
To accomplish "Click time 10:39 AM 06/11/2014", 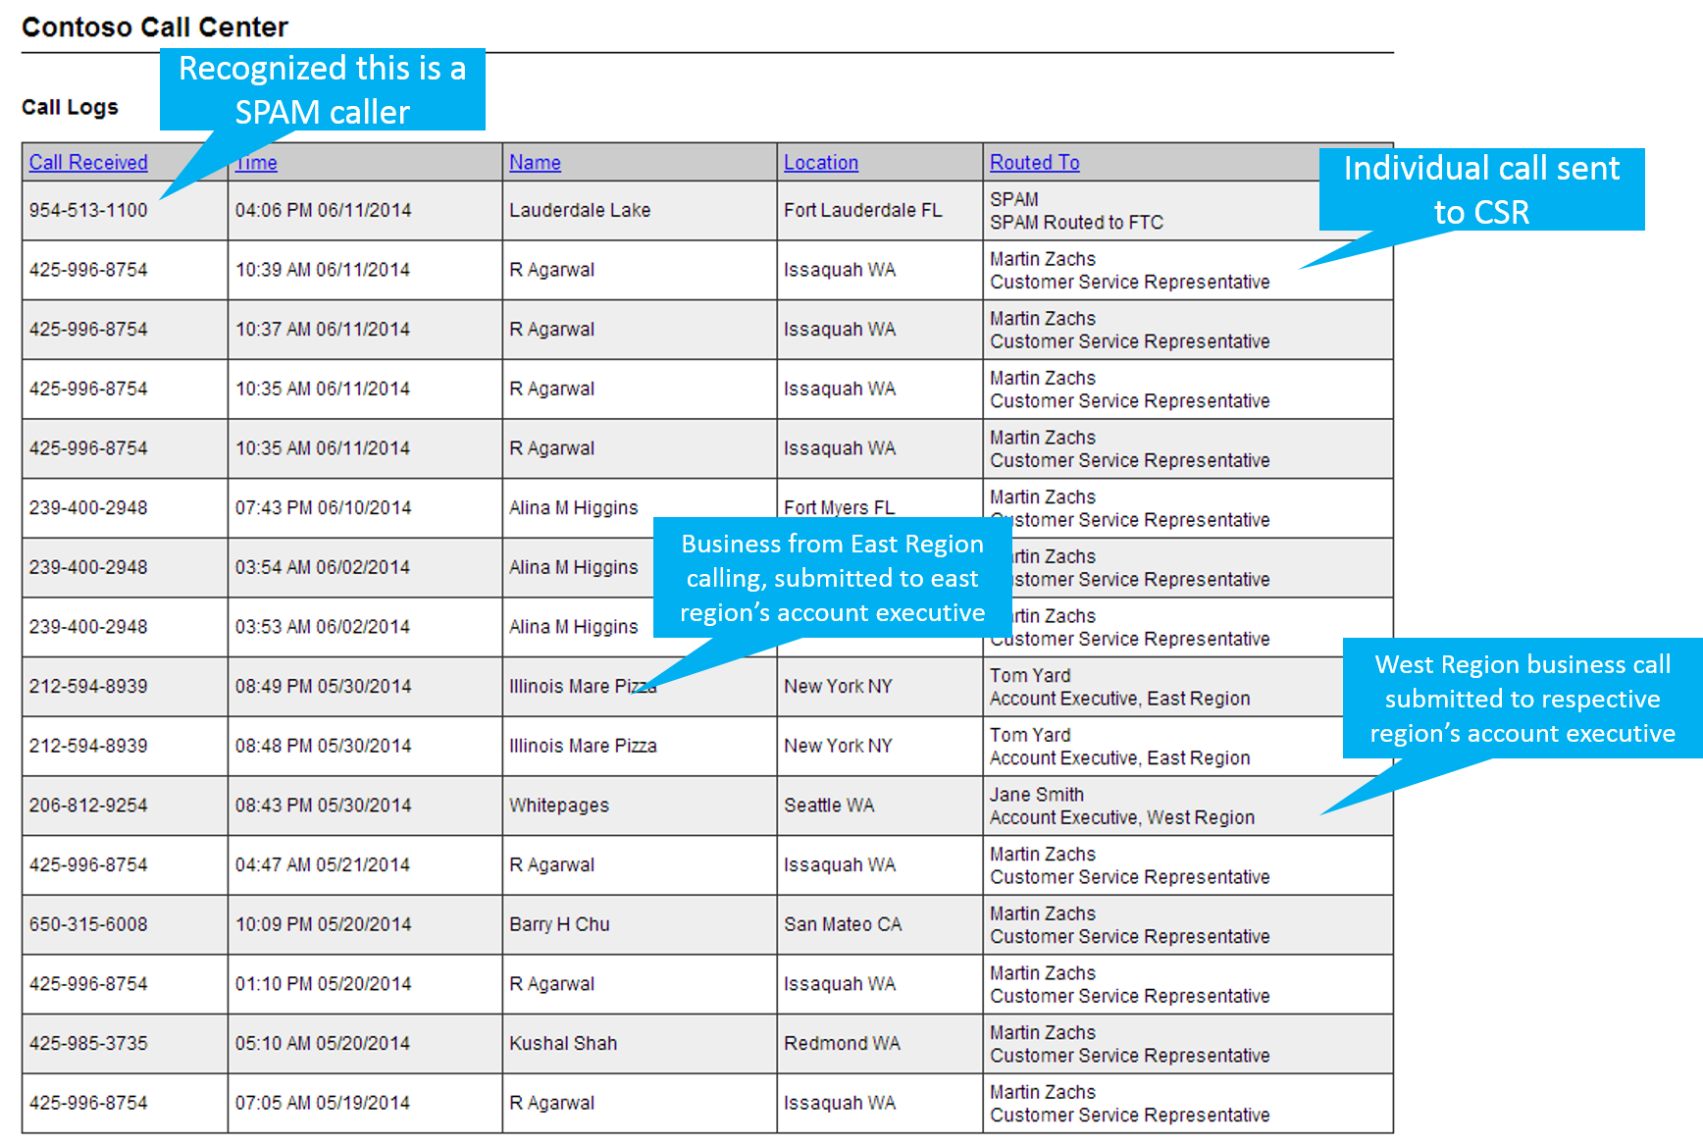I will pos(322,270).
